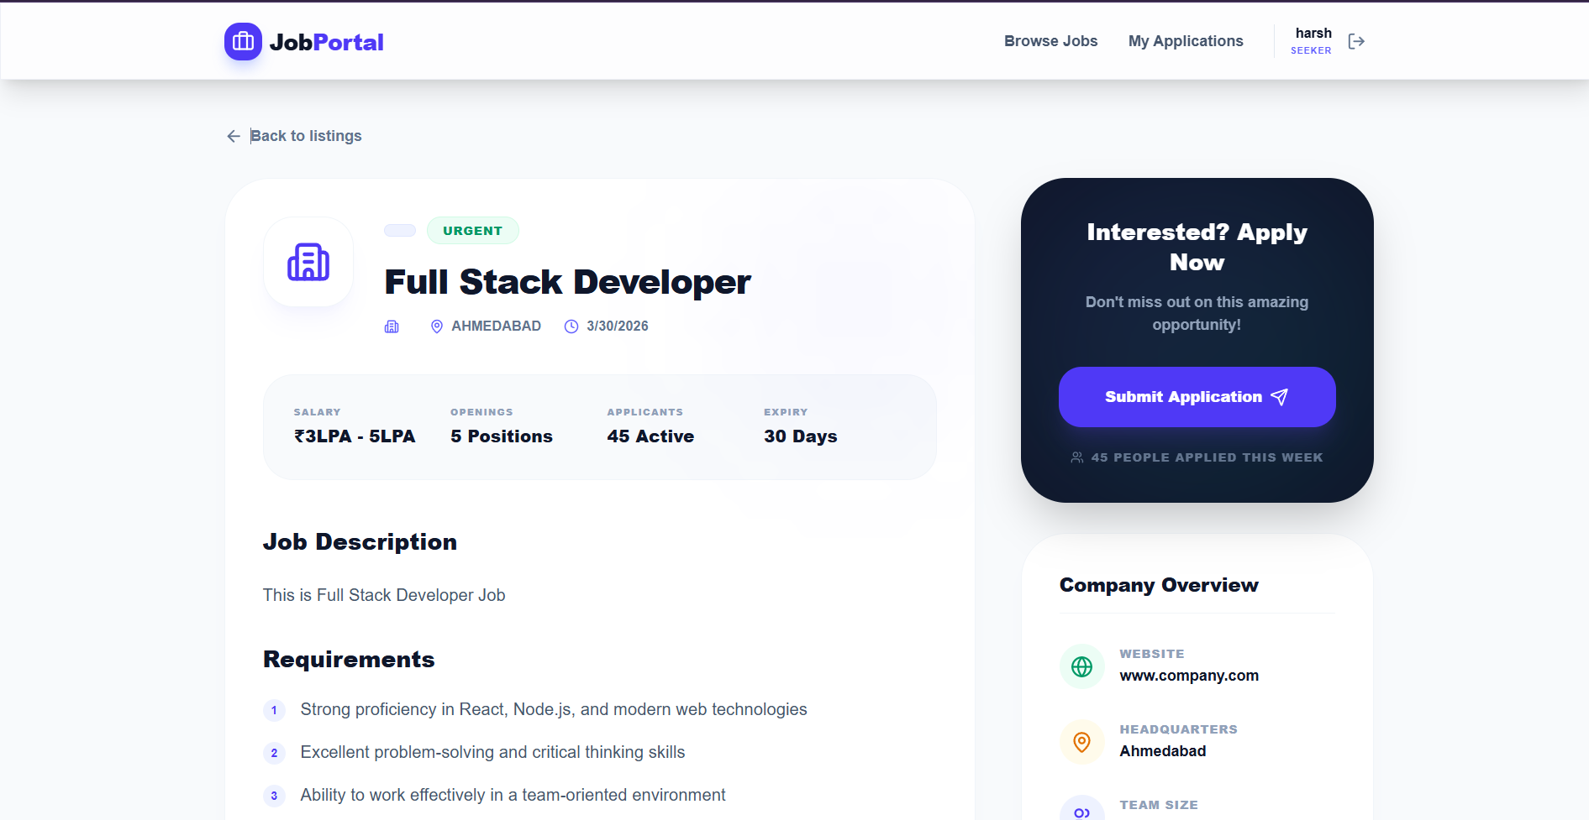
Task: Click the company building icon near the job title
Action: (x=392, y=326)
